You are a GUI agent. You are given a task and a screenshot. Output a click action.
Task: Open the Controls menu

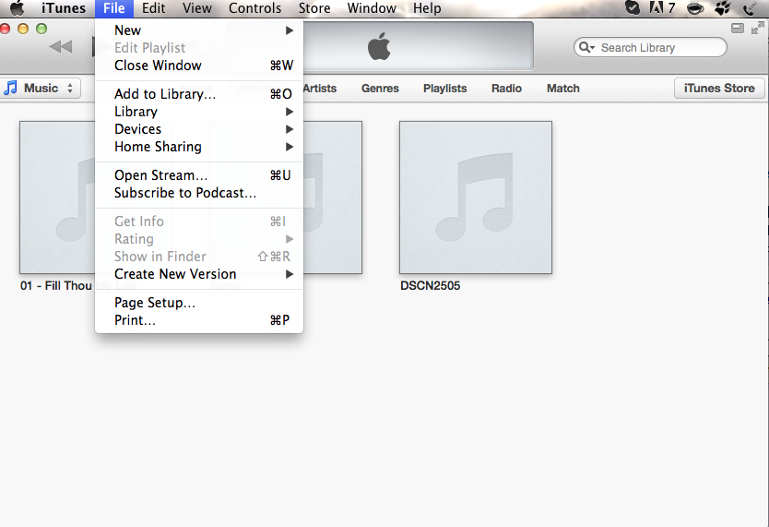pos(255,8)
